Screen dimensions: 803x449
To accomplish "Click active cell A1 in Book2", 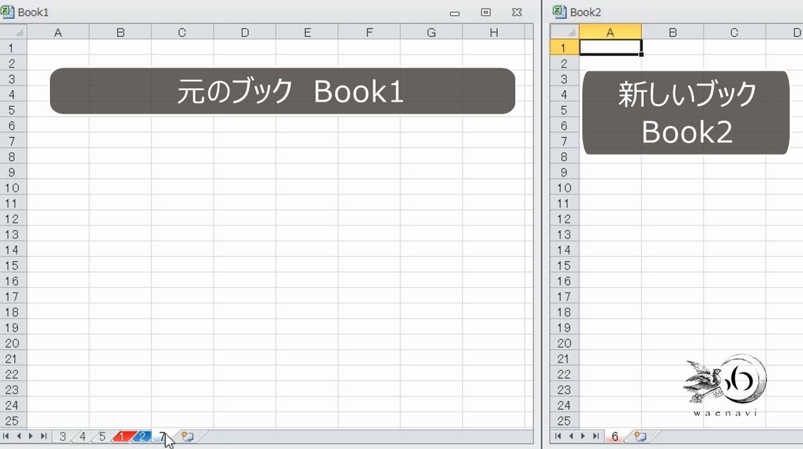I will 610,47.
